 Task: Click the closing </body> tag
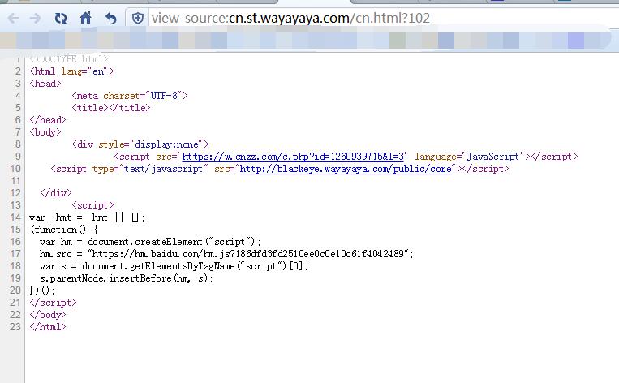coord(48,315)
